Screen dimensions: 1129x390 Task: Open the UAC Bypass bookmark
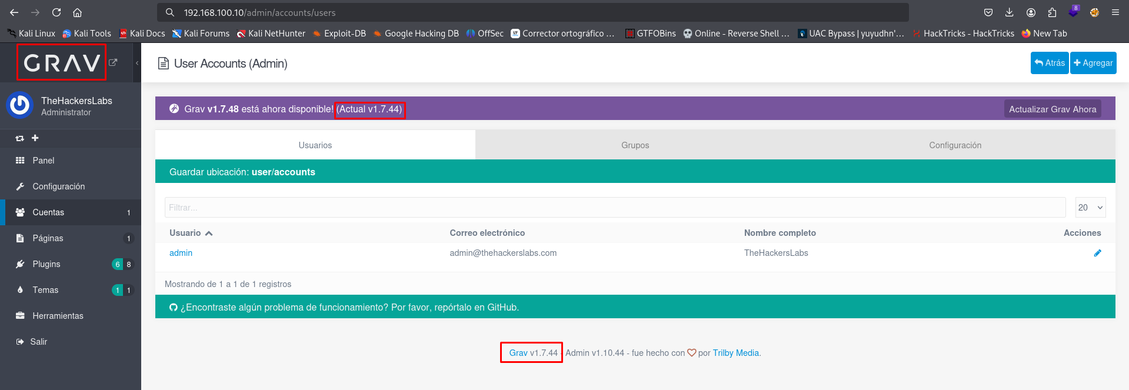pyautogui.click(x=851, y=34)
